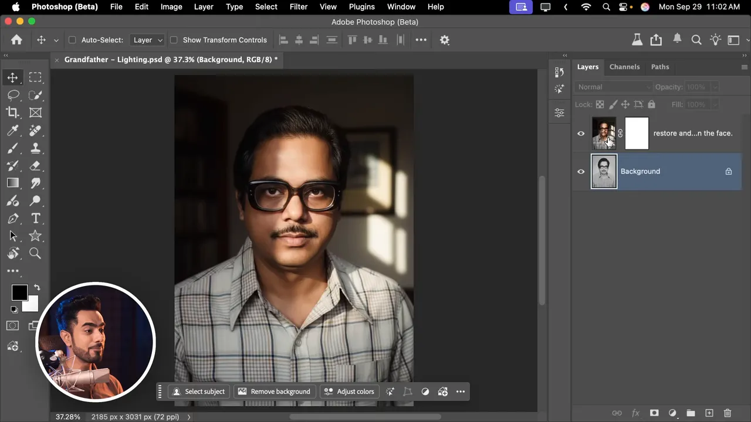
Task: Select the Spot Healing Brush tool
Action: (x=35, y=130)
